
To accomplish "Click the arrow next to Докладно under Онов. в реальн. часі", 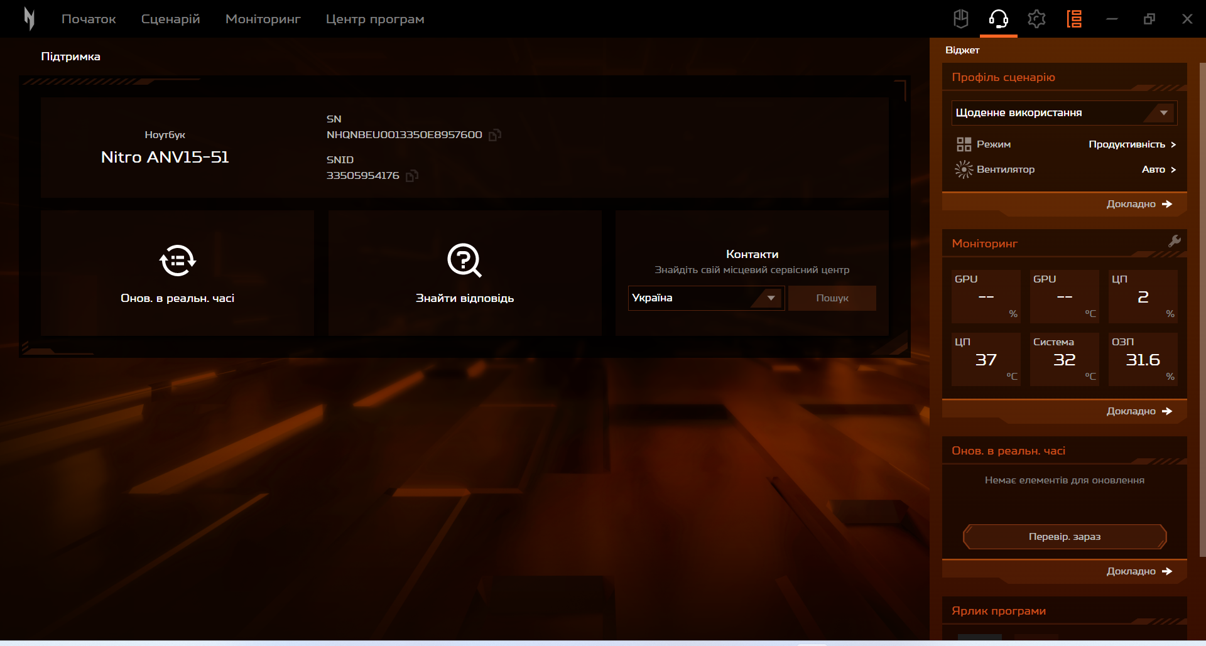I will 1167,571.
